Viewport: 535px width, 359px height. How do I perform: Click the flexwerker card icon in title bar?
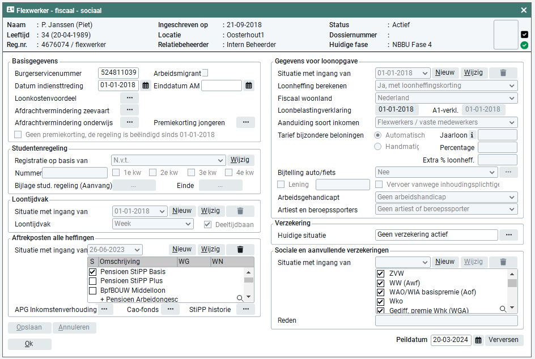point(11,10)
